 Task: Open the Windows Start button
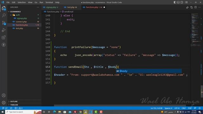click(x=3, y=112)
